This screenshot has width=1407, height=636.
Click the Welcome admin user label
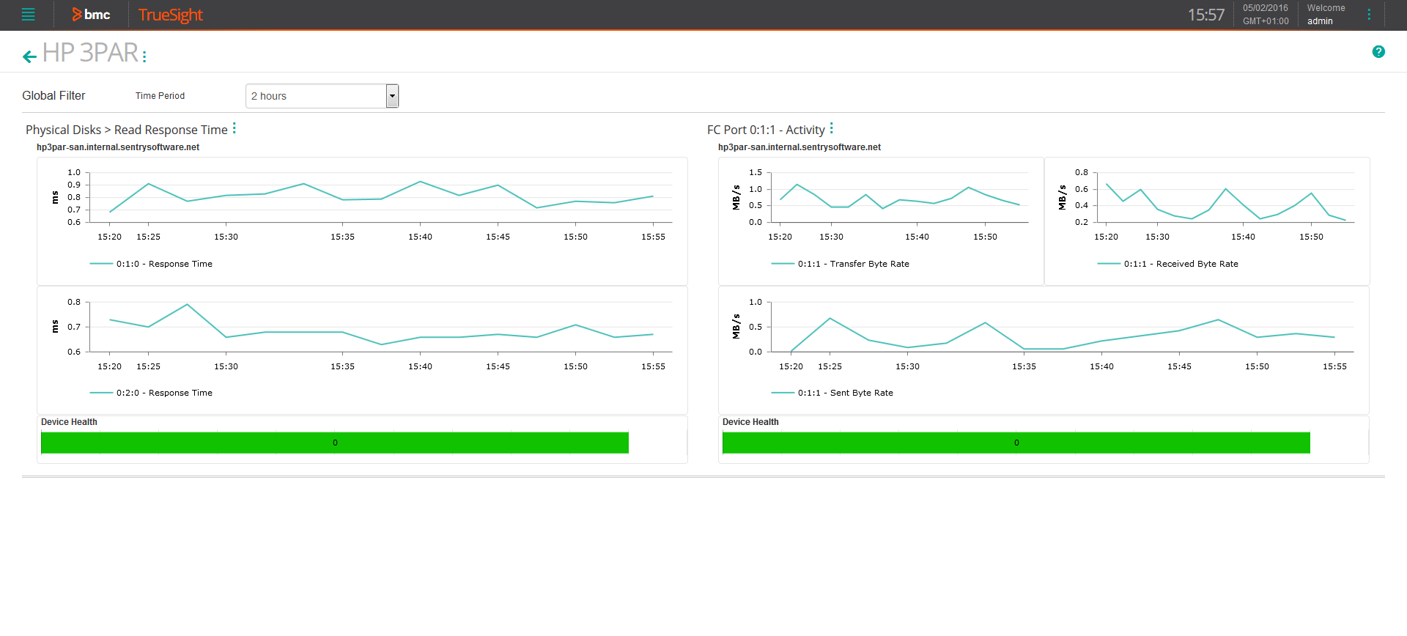click(x=1326, y=15)
